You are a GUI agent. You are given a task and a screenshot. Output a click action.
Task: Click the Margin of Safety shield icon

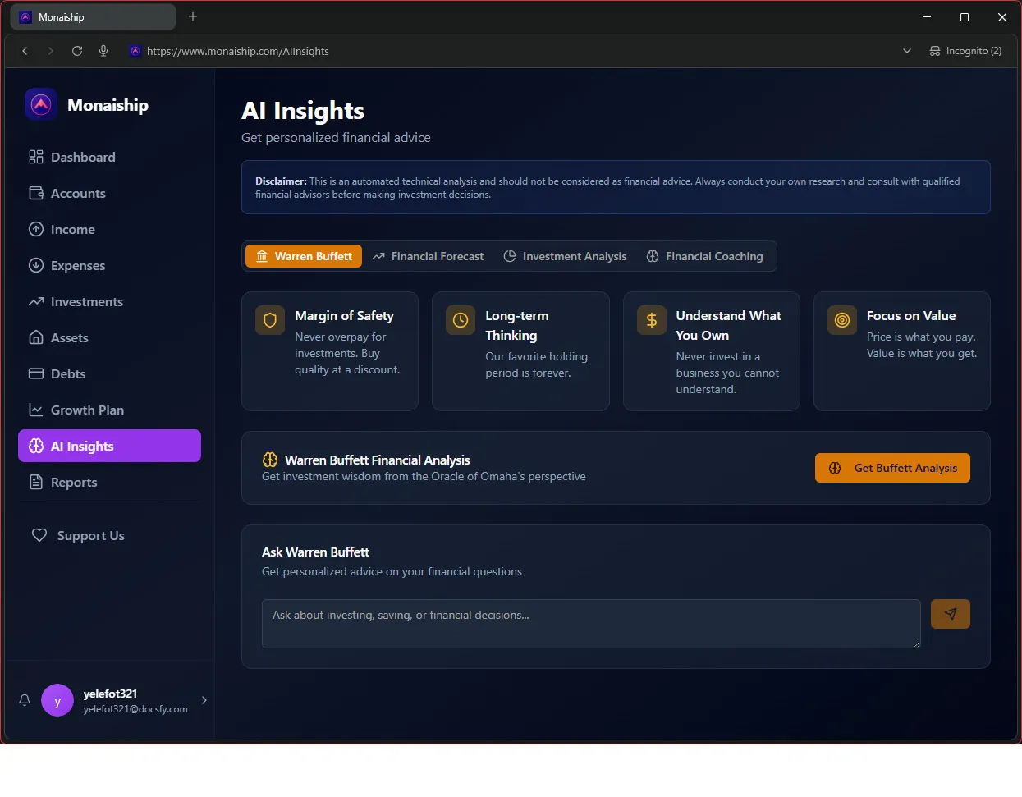270,320
